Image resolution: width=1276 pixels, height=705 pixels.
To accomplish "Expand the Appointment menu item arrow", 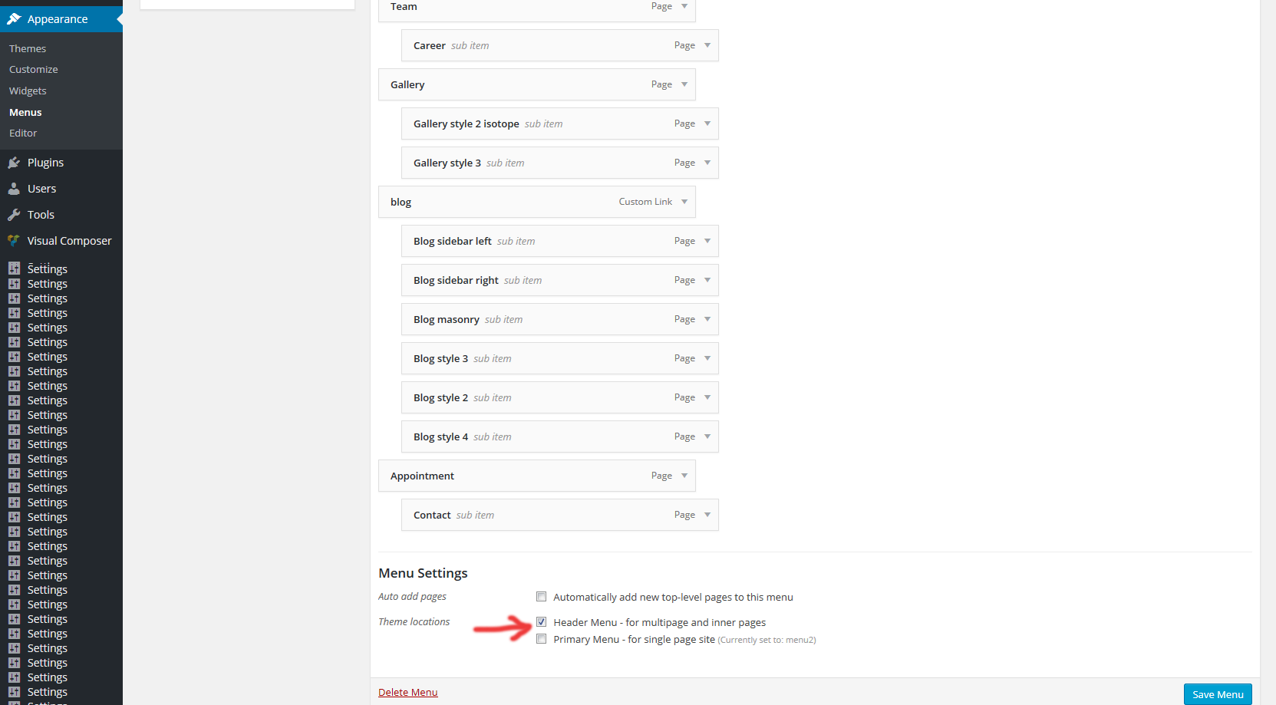I will 684,476.
